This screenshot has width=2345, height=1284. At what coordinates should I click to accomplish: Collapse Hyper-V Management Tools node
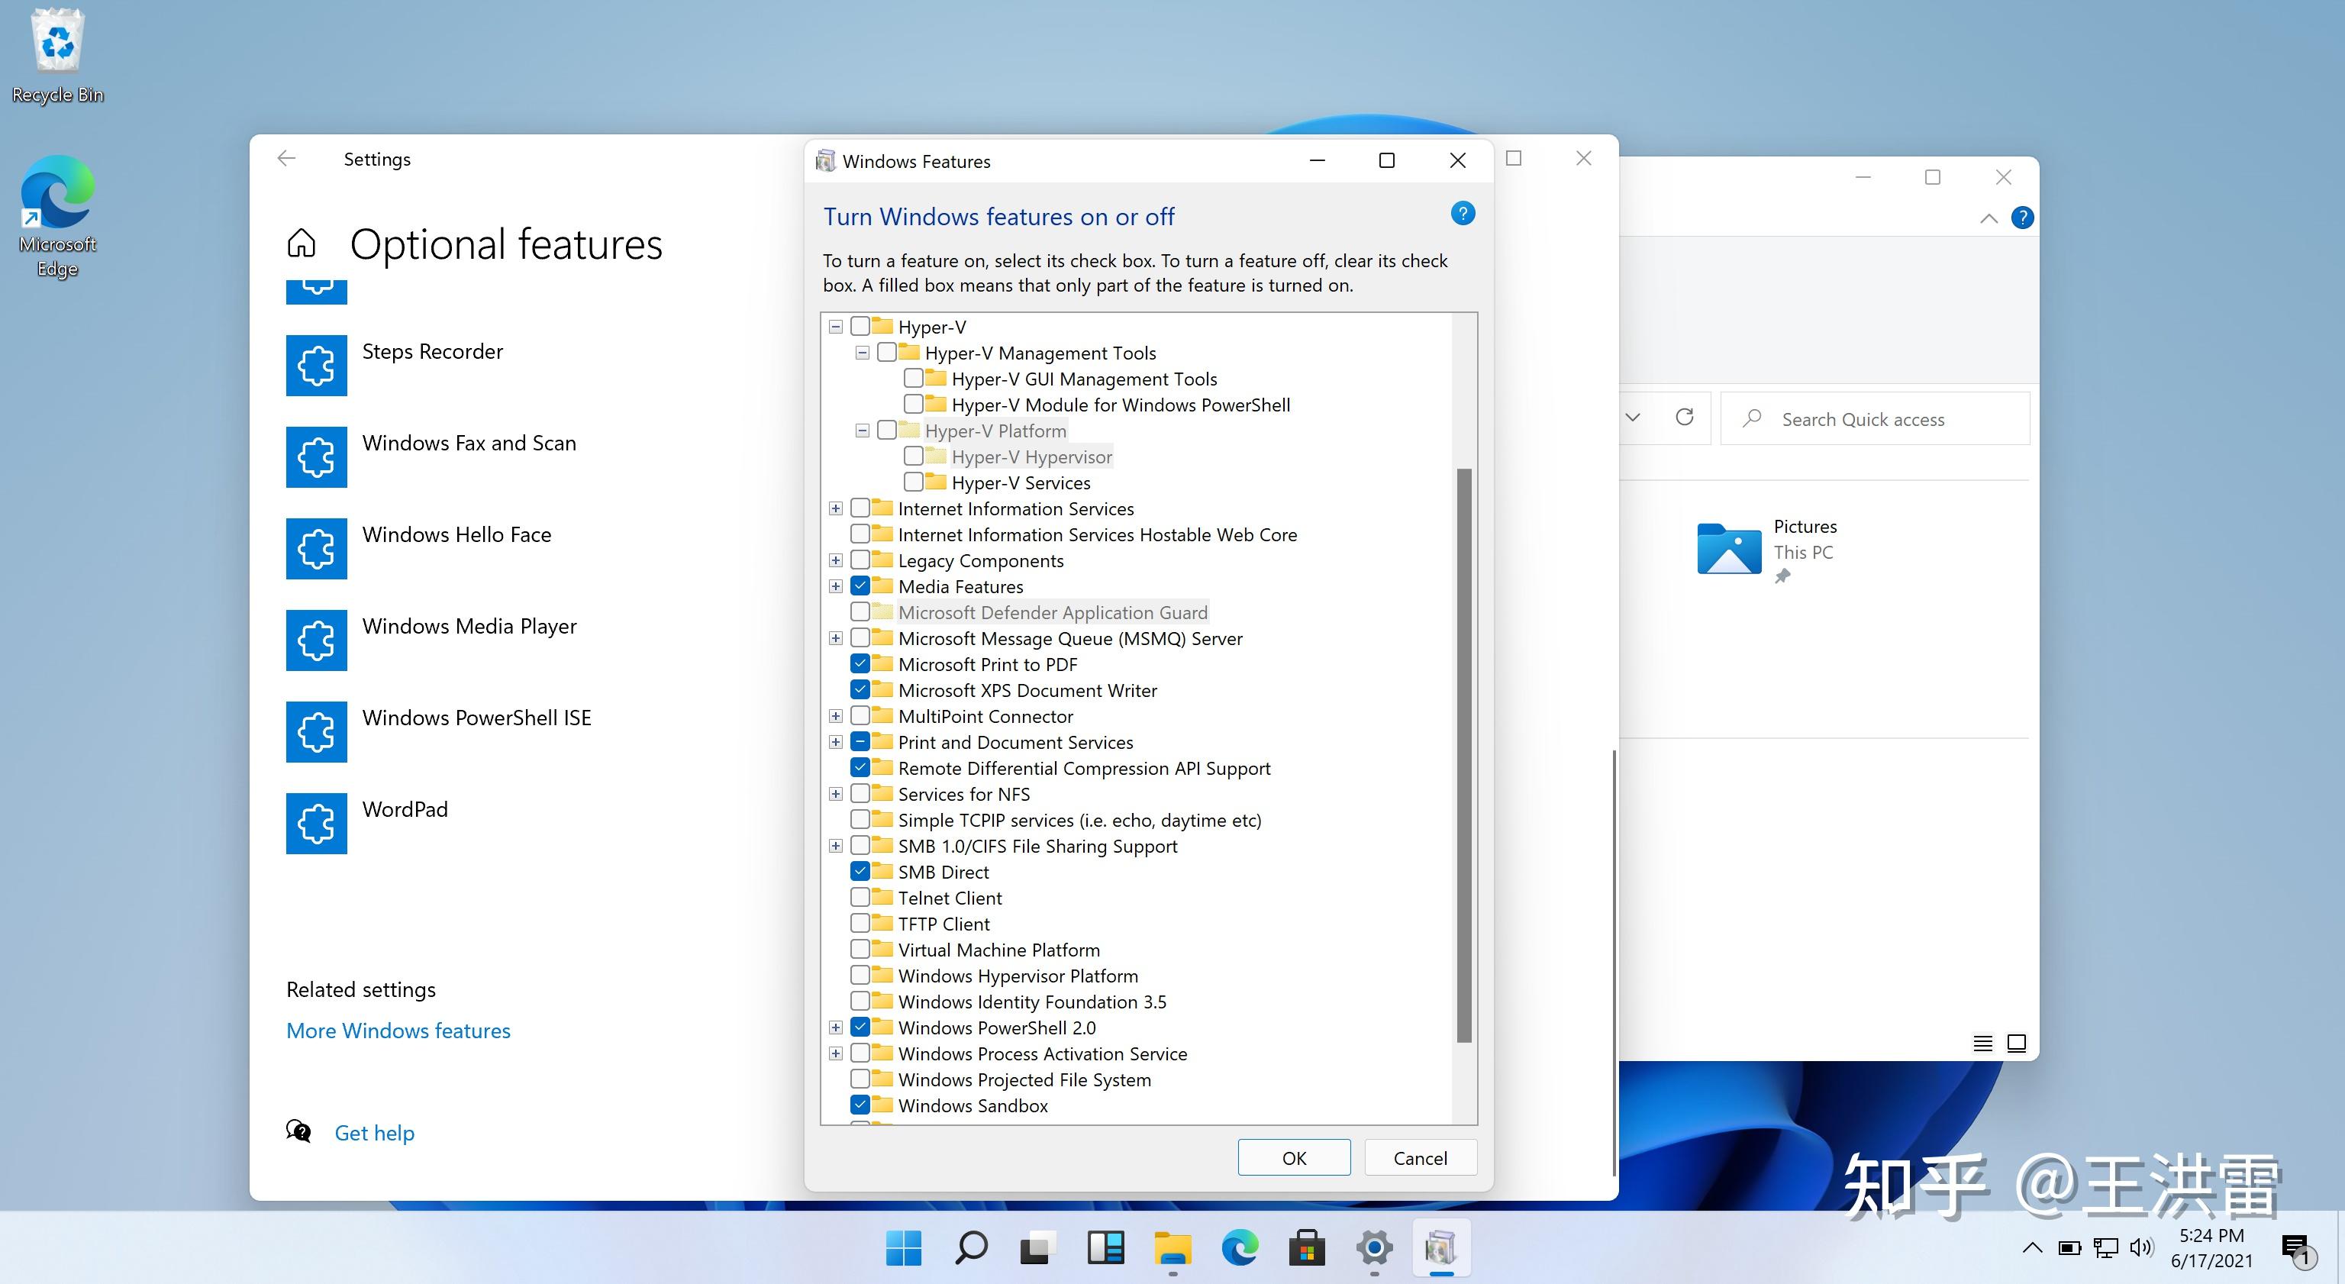click(862, 353)
